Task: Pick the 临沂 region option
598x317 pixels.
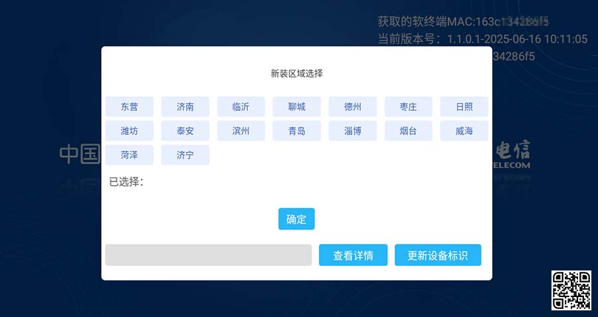Action: tap(241, 106)
